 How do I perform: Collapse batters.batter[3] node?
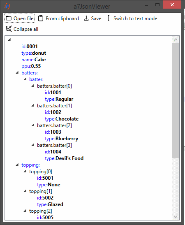click(33, 145)
